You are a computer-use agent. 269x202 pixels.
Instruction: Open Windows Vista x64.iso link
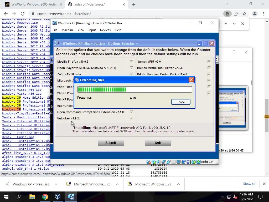22,90
